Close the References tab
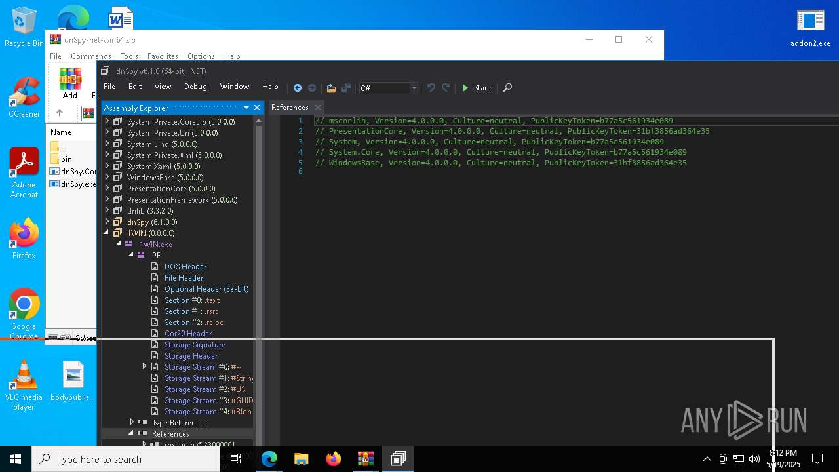The image size is (839, 472). tap(318, 108)
